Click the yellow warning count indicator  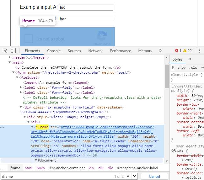(x=187, y=51)
